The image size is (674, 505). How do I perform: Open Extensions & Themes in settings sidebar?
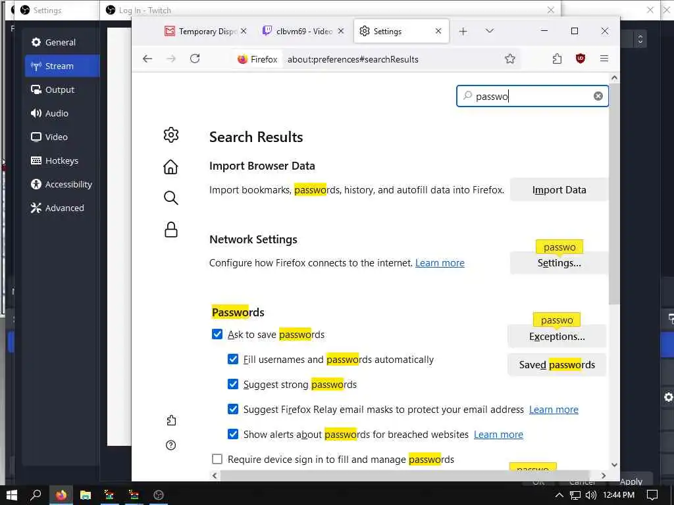click(x=171, y=420)
